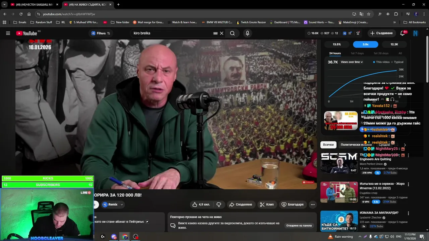The image size is (429, 241).
Task: Show more filter chips with right arrow
Action: (405, 145)
